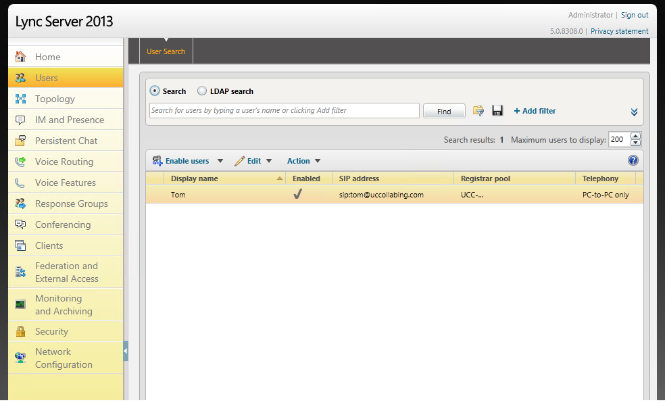Click the Telephony column header
This screenshot has height=407, width=665.
tap(606, 178)
